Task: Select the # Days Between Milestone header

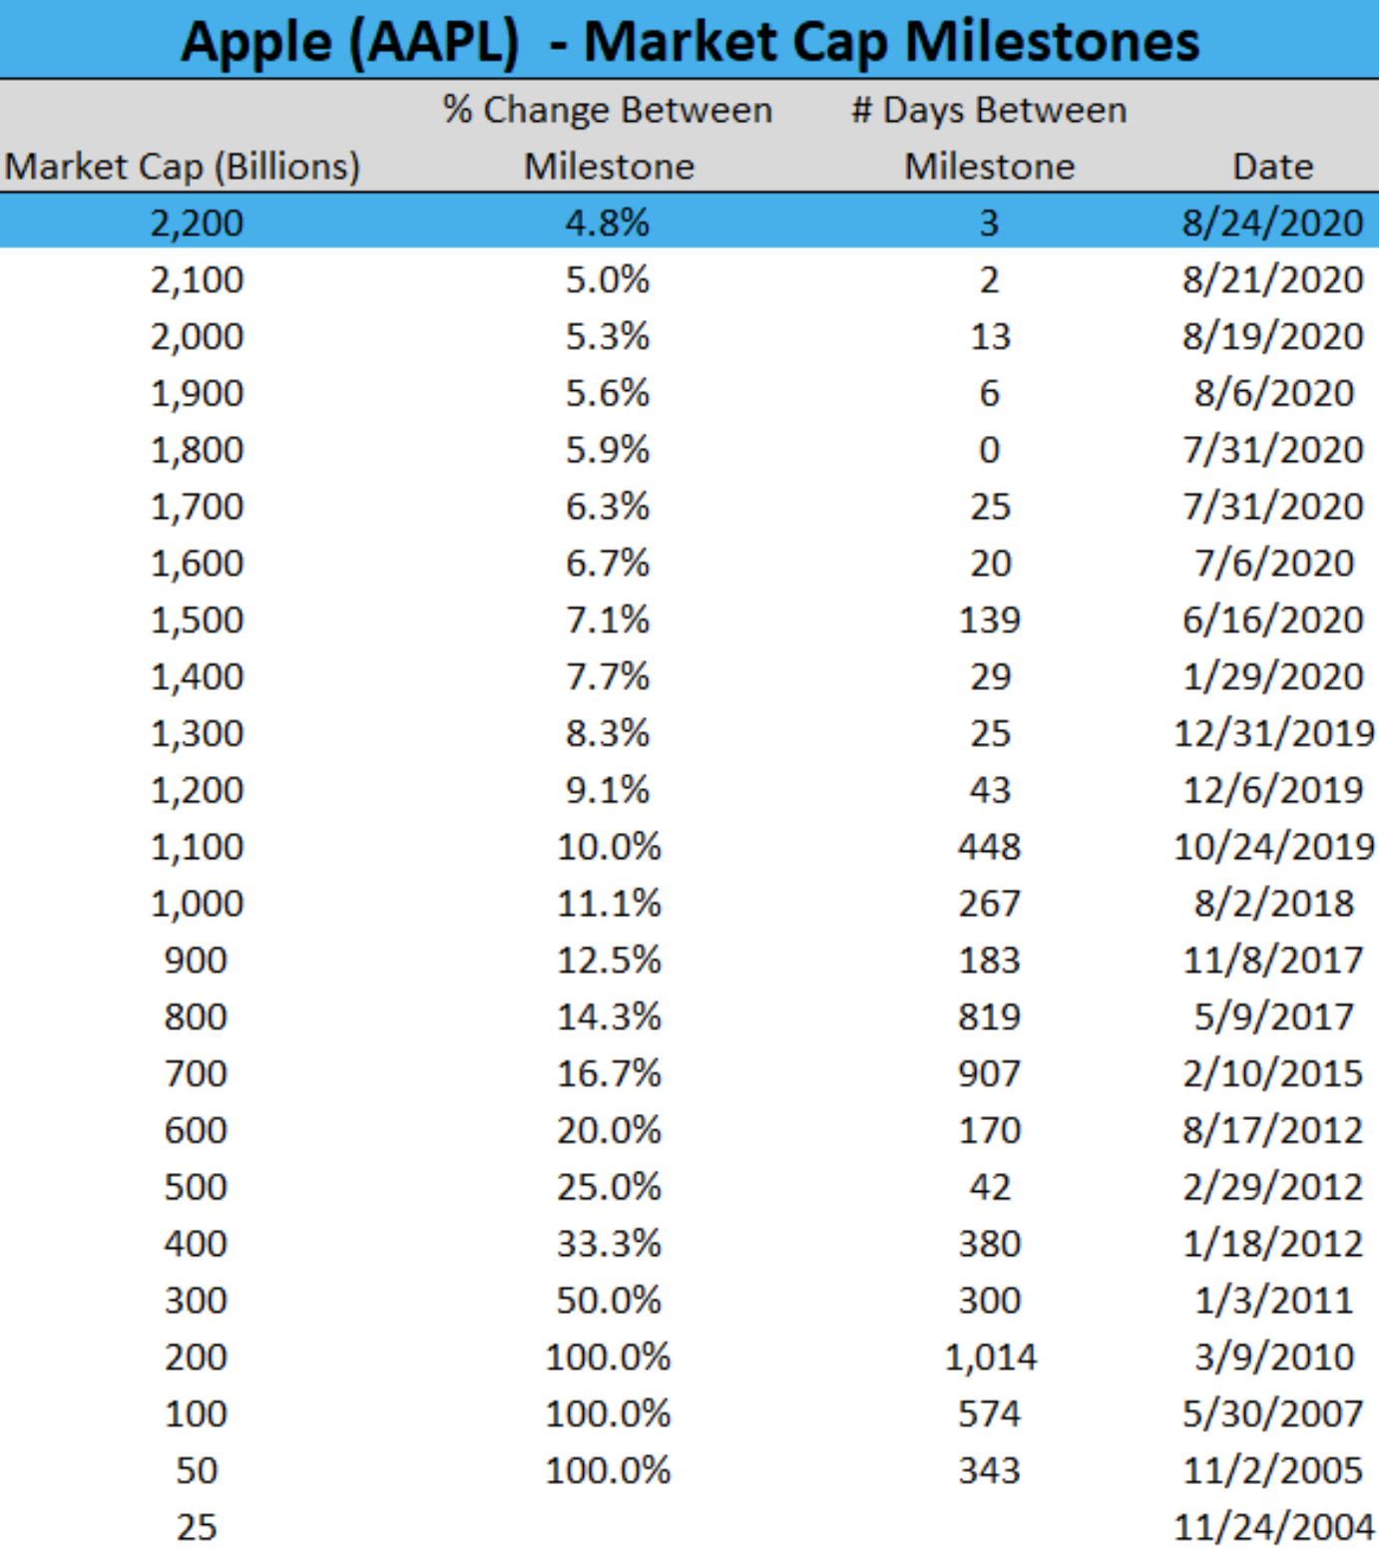Action: 989,138
